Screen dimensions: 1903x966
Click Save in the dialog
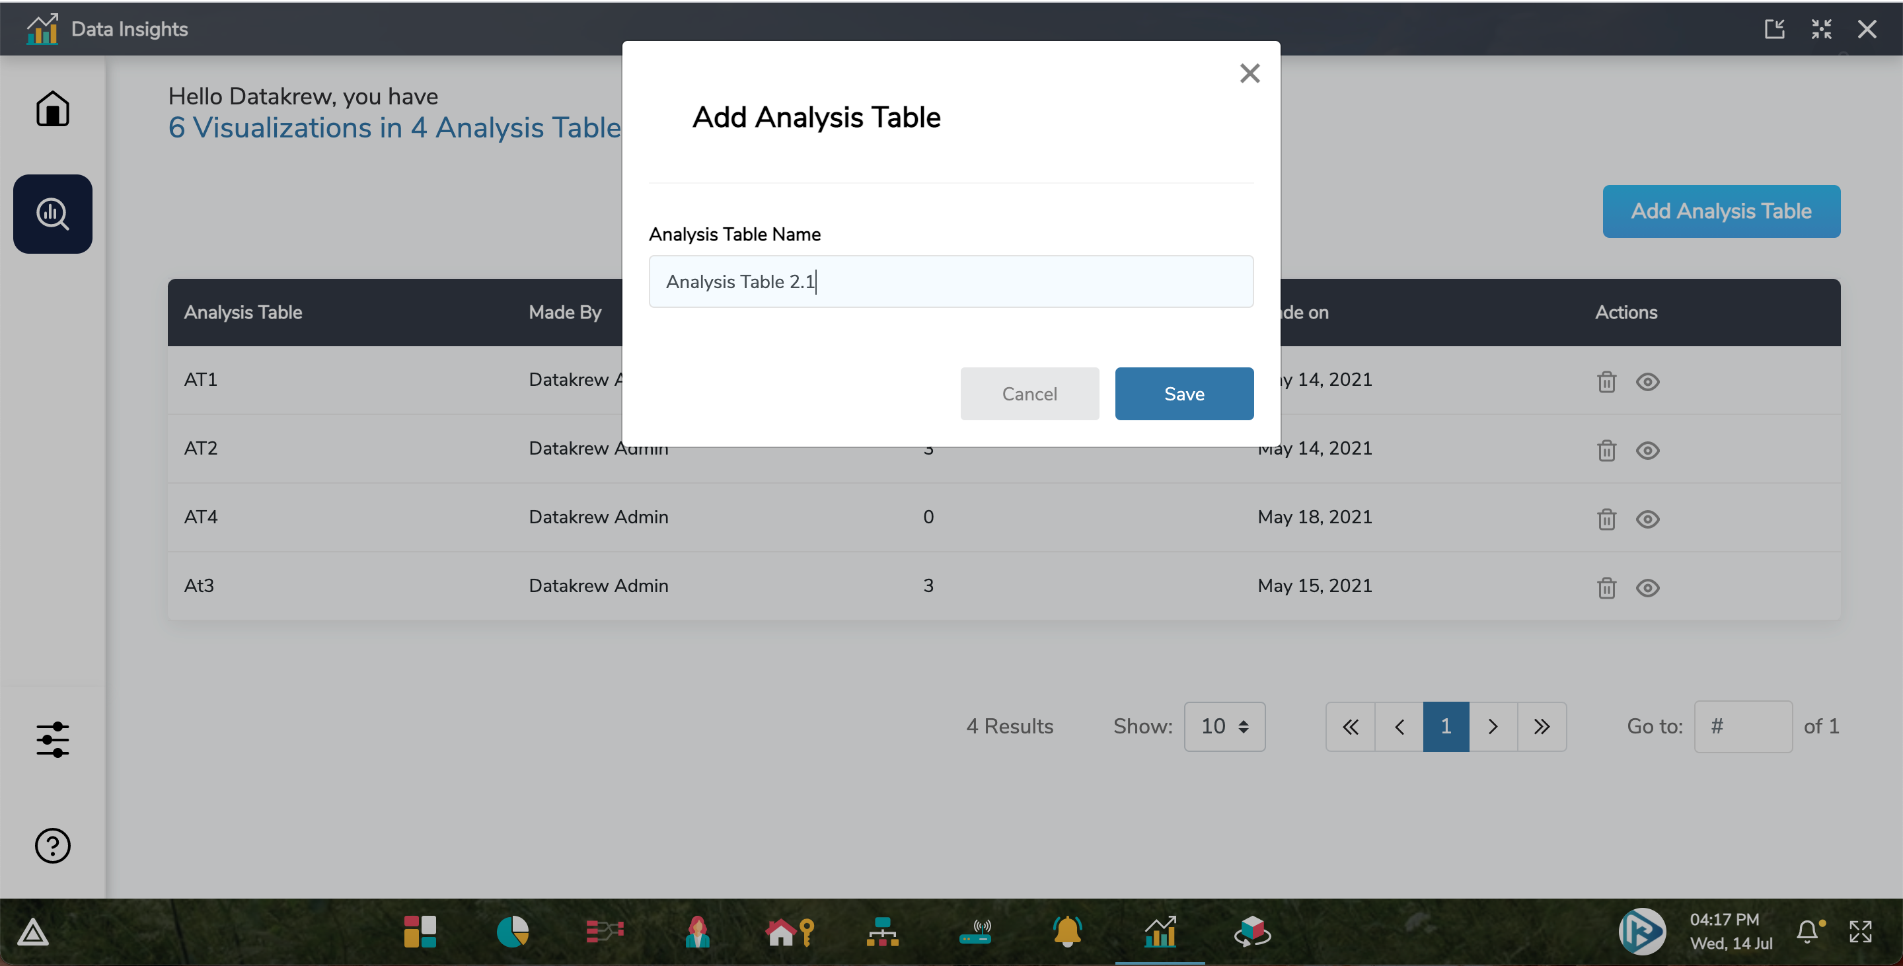[1183, 394]
